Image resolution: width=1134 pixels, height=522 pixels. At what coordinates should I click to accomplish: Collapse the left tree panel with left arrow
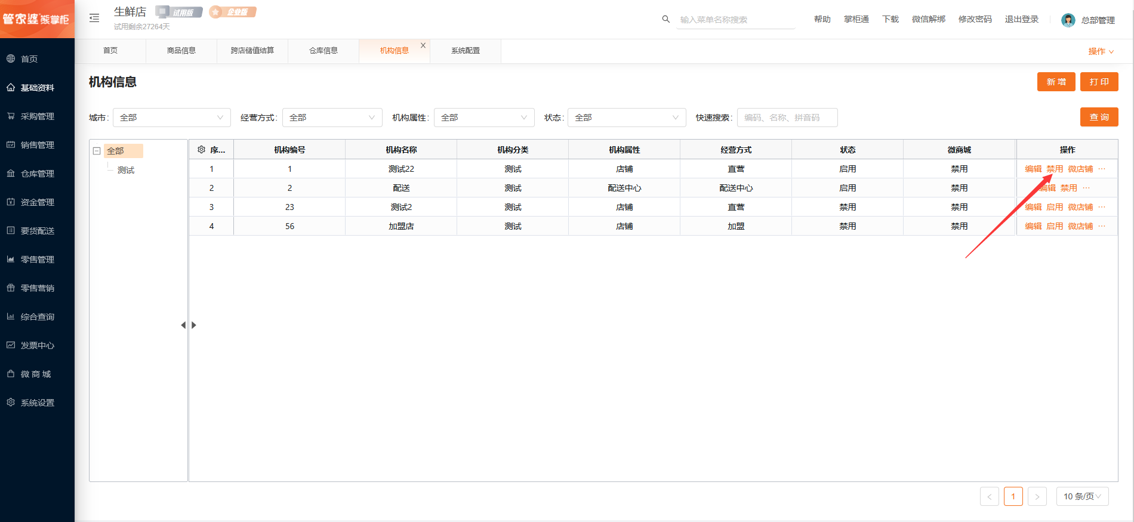(x=183, y=325)
